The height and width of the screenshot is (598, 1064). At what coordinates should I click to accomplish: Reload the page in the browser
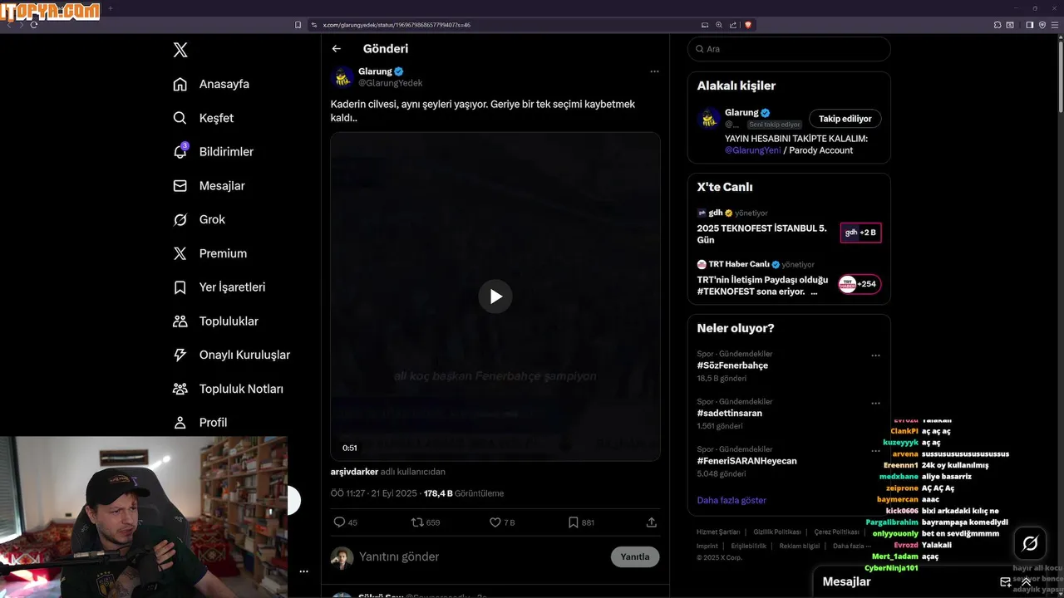[x=34, y=25]
